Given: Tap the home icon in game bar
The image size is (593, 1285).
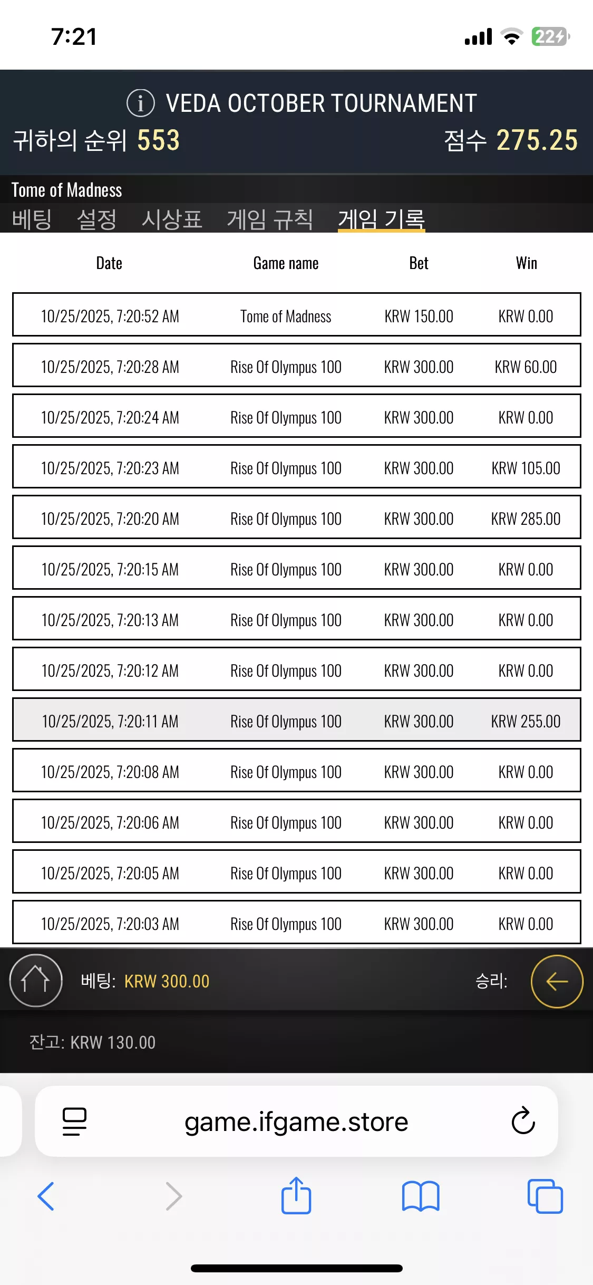Looking at the screenshot, I should click(x=36, y=981).
